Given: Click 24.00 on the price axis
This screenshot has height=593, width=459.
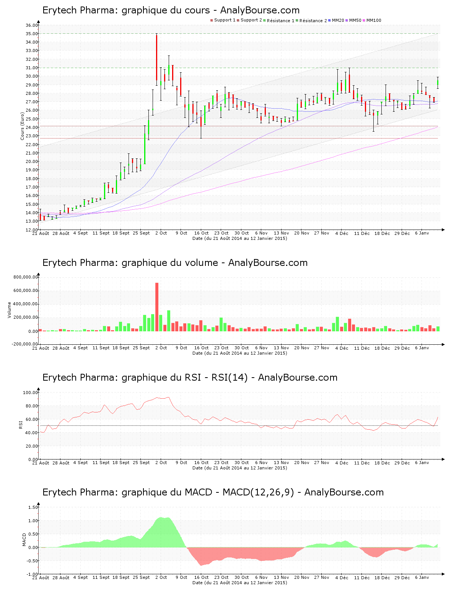Looking at the screenshot, I should 32,127.
